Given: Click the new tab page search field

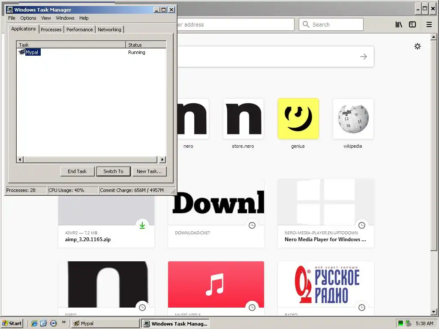Looking at the screenshot, I should pos(276,57).
